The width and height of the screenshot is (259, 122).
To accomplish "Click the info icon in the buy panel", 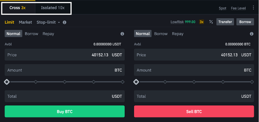I will 122,34.
